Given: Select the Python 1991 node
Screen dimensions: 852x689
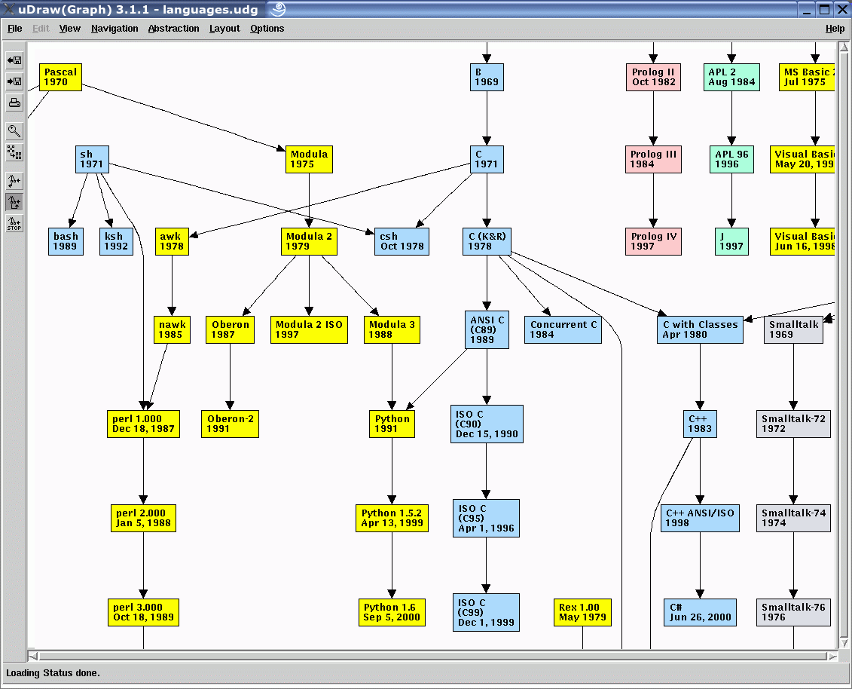Looking at the screenshot, I should (392, 424).
